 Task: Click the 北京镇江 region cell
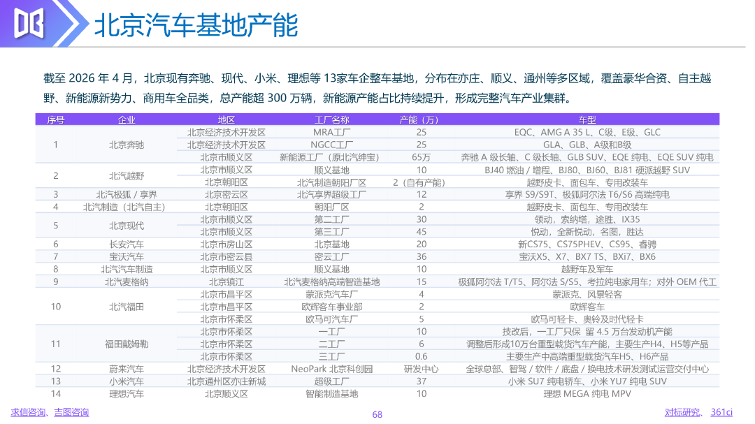226,282
